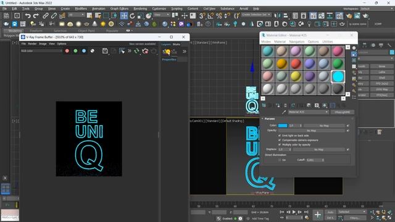This screenshot has width=395, height=222.
Task: Open the Rendering menu
Action: pos(140,9)
